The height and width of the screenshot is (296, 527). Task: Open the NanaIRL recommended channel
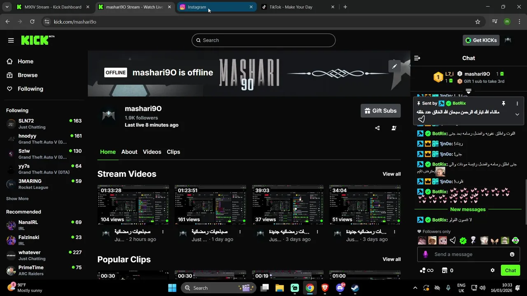tap(44, 225)
